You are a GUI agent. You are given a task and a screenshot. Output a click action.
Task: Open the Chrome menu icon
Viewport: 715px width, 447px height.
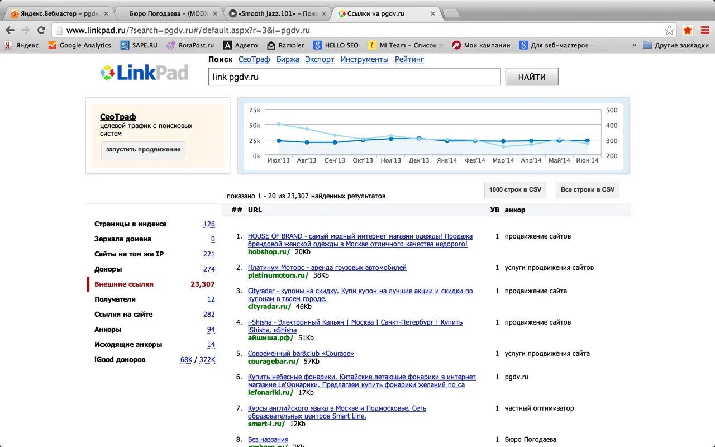pyautogui.click(x=704, y=30)
